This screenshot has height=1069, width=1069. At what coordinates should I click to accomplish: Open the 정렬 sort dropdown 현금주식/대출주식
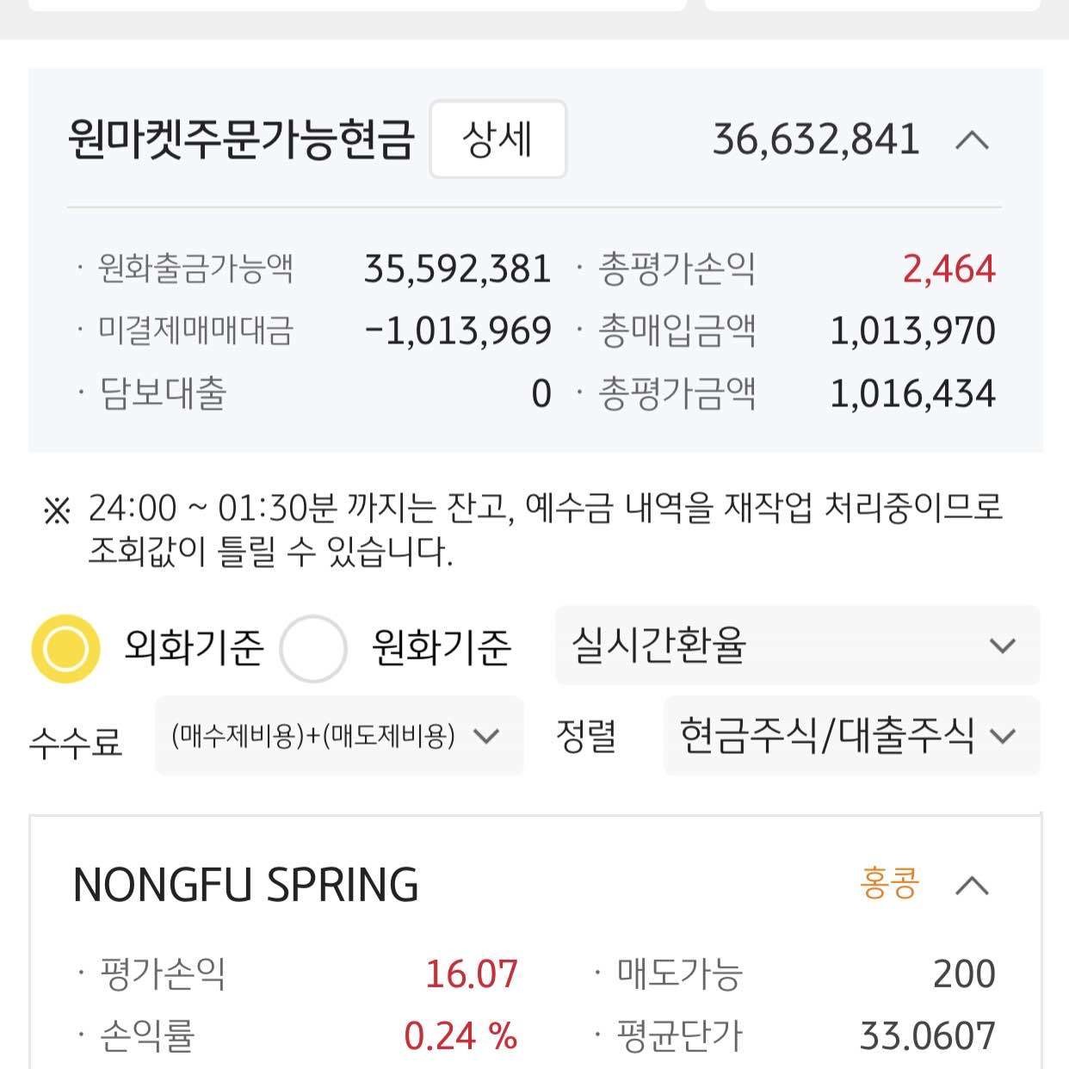tap(850, 736)
